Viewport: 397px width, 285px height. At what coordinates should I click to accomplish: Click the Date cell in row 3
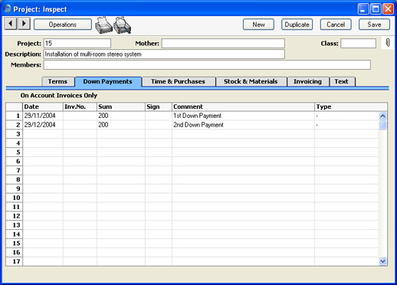click(x=43, y=134)
